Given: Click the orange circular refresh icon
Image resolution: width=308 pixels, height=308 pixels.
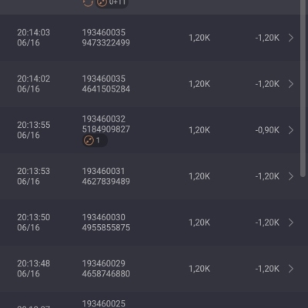Looking at the screenshot, I should pyautogui.click(x=88, y=3).
